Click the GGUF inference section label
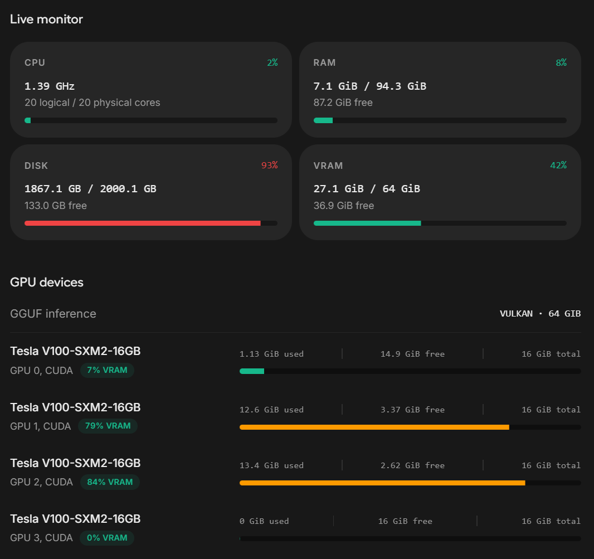This screenshot has width=594, height=559. pos(53,314)
